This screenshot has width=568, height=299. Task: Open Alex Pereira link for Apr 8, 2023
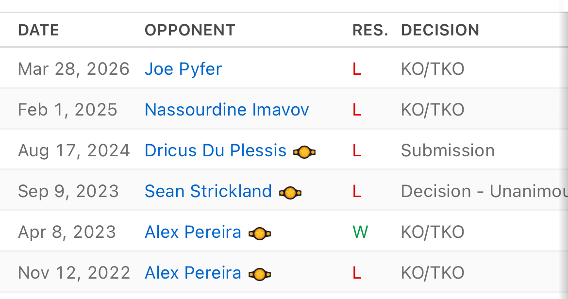193,233
